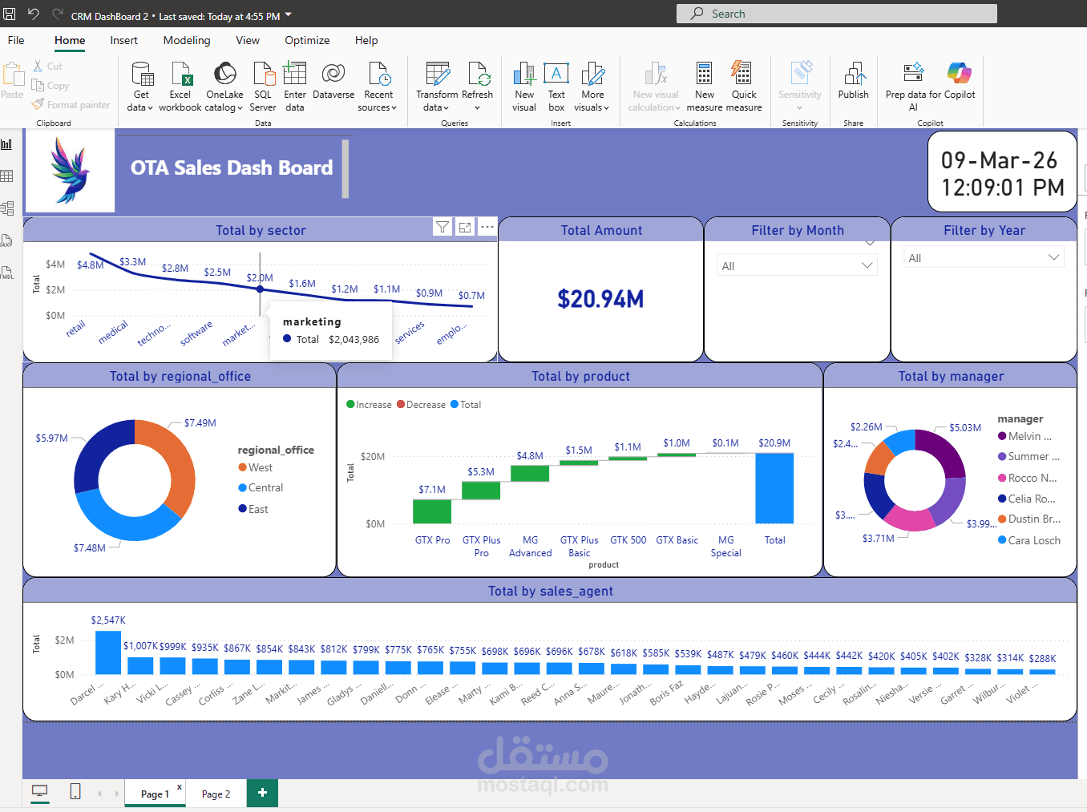The width and height of the screenshot is (1087, 812).
Task: Expand the Filter by Year dropdown
Action: (x=1054, y=257)
